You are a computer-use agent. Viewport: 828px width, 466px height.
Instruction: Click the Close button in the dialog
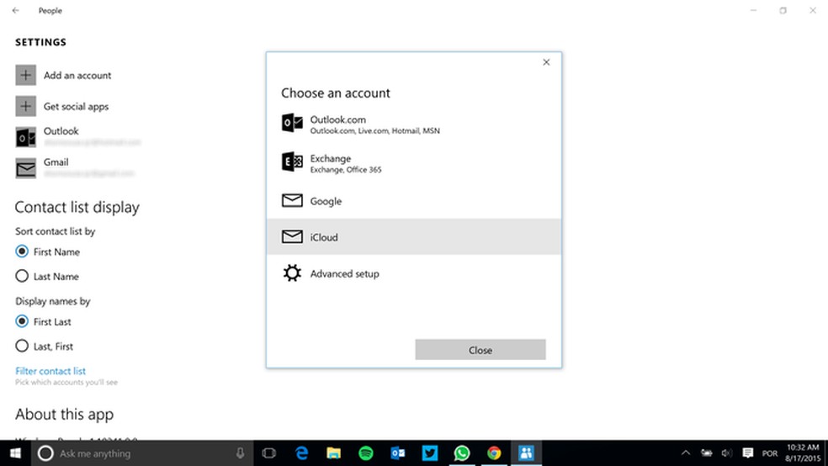(480, 350)
